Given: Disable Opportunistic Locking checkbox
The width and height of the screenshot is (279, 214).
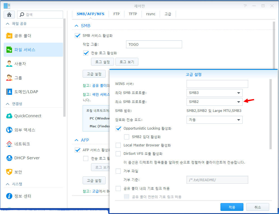Looking at the screenshot, I should (x=118, y=128).
